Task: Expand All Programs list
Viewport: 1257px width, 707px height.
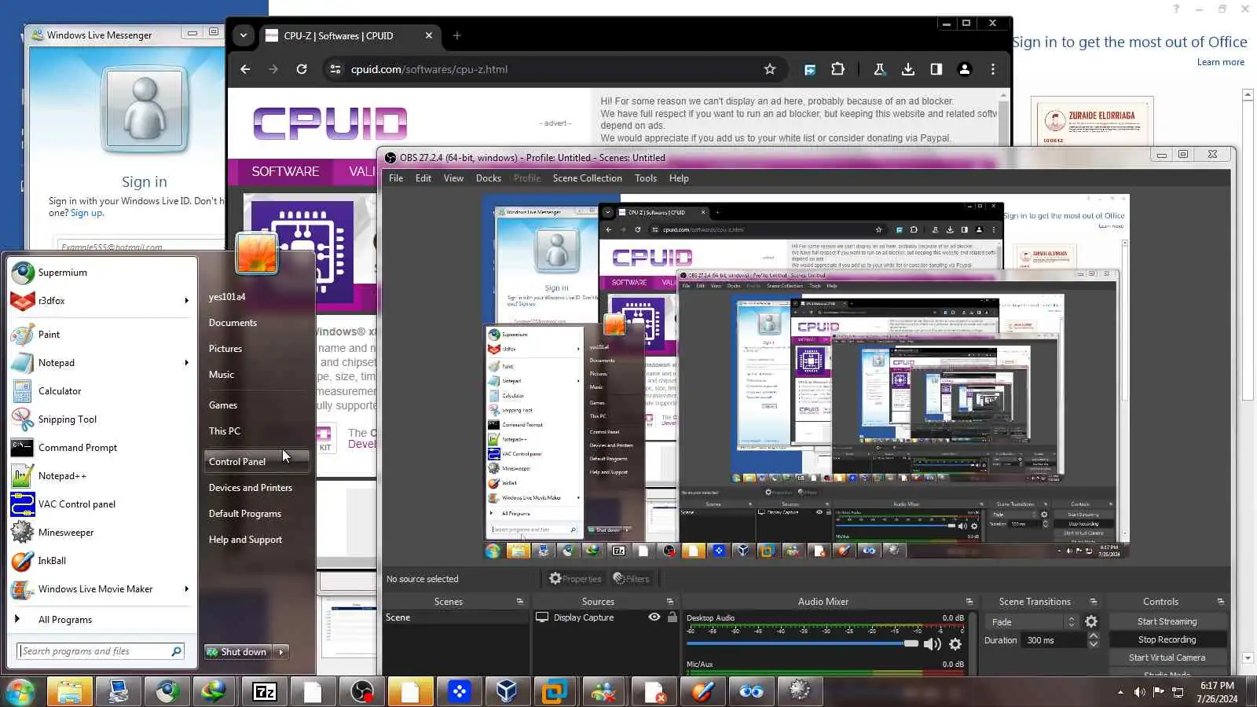Action: click(x=101, y=620)
